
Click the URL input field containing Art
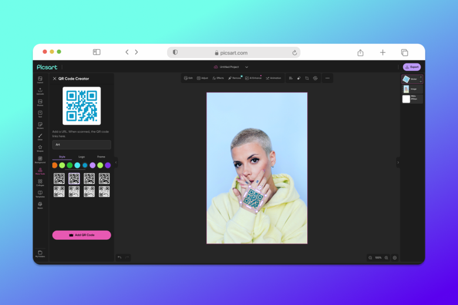point(82,144)
